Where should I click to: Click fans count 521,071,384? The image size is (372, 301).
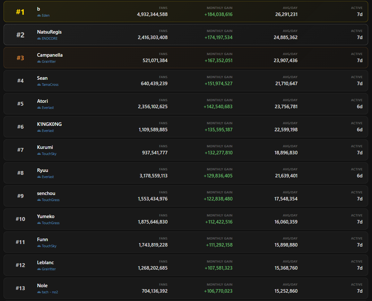tap(155, 61)
